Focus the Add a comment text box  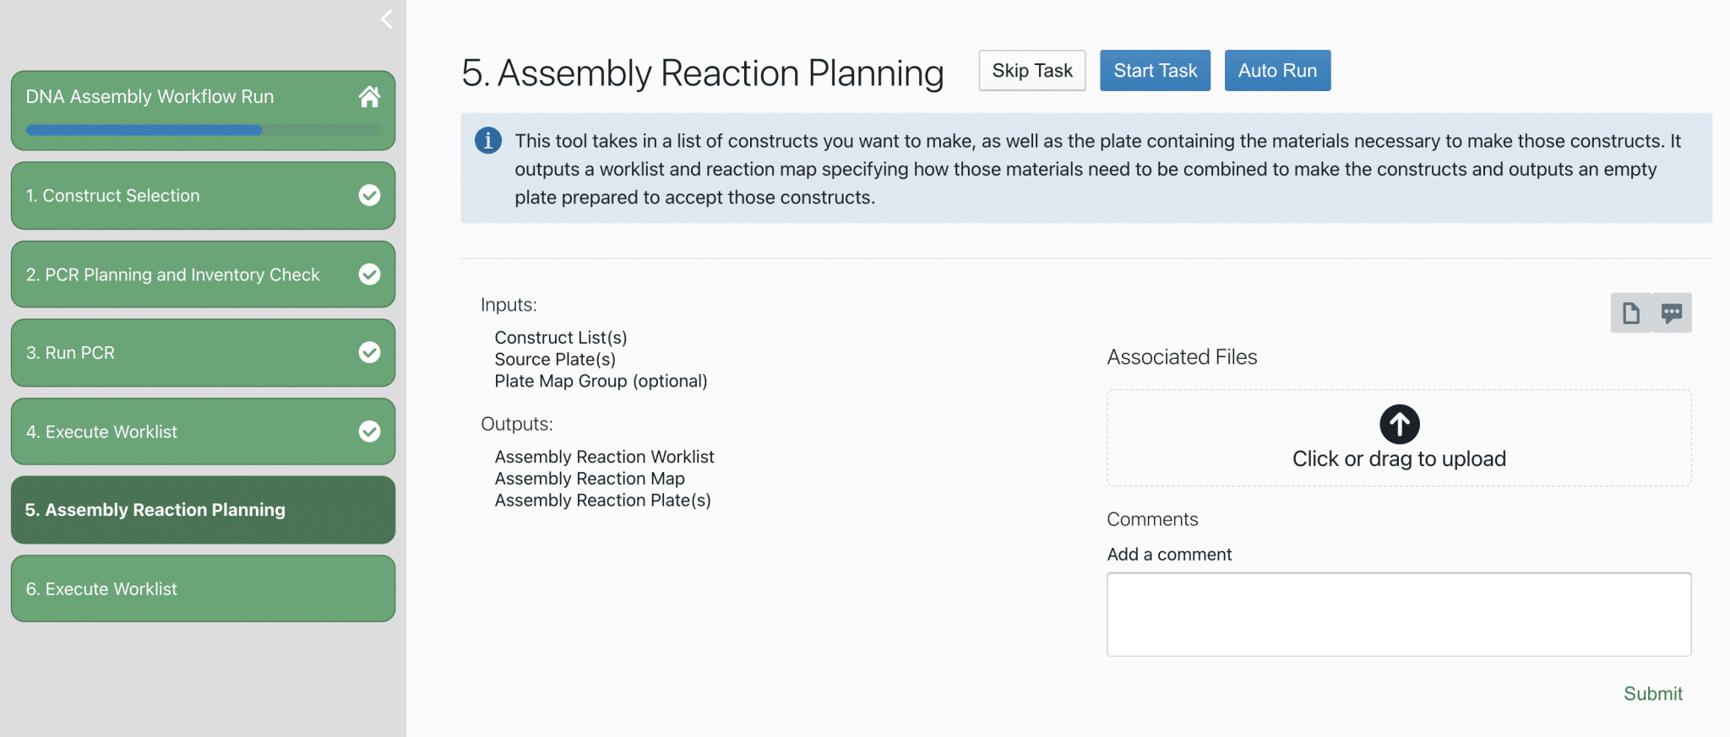coord(1399,614)
